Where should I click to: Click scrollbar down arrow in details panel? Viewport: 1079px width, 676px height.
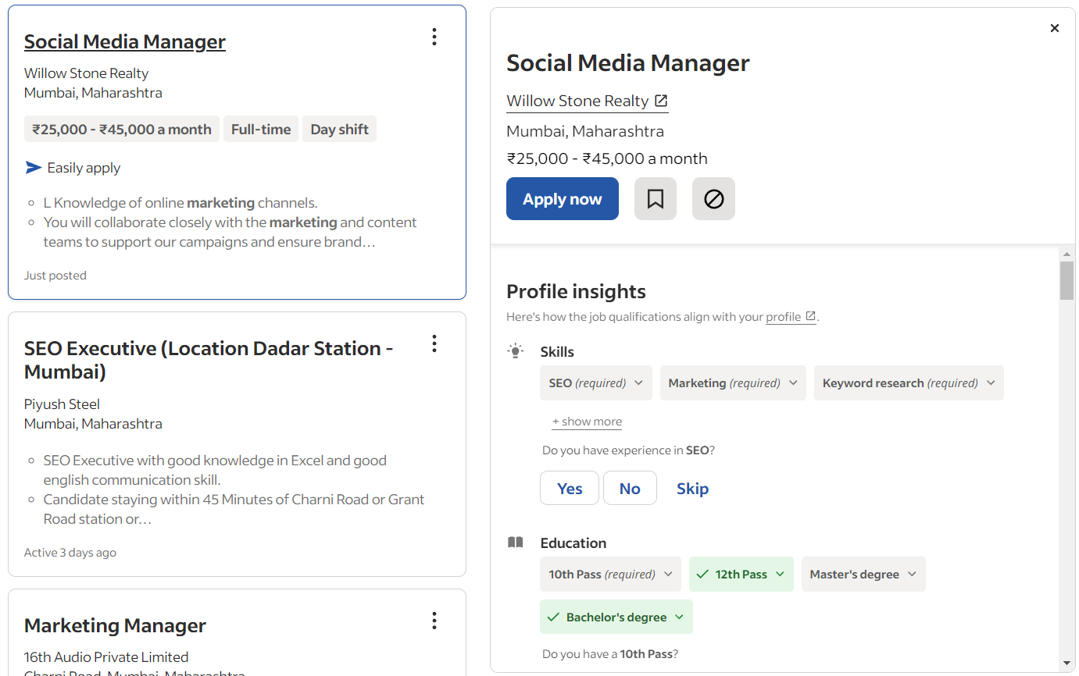pos(1067,664)
